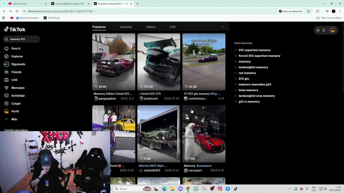Open Chrome three-dot menu

point(340,11)
